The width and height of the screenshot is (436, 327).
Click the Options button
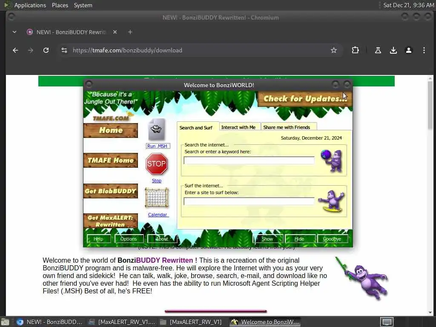tap(129, 239)
